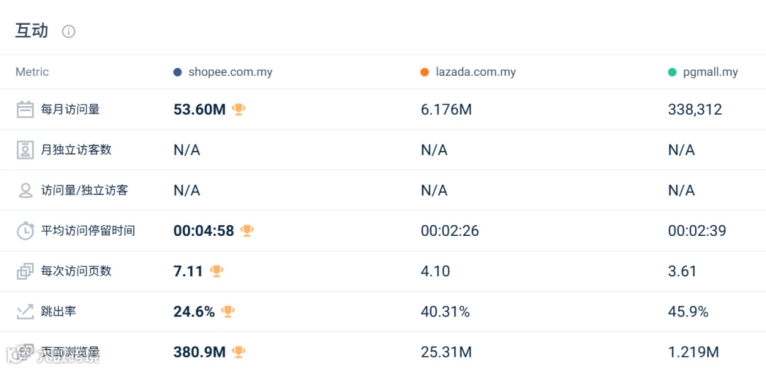This screenshot has height=369, width=766.
Task: Click the person icon for 访问量/独立访客
Action: (x=26, y=191)
